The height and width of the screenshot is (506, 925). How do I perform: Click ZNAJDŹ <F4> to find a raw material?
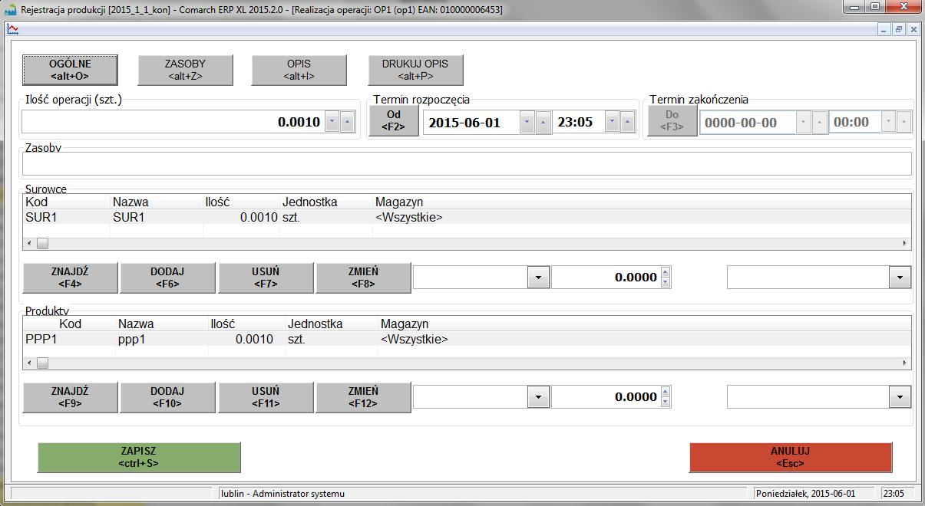70,278
